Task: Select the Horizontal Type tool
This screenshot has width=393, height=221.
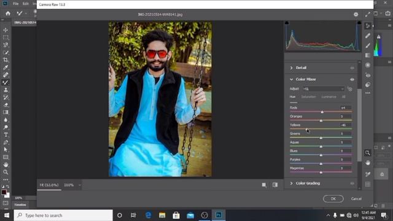Action: click(6, 135)
